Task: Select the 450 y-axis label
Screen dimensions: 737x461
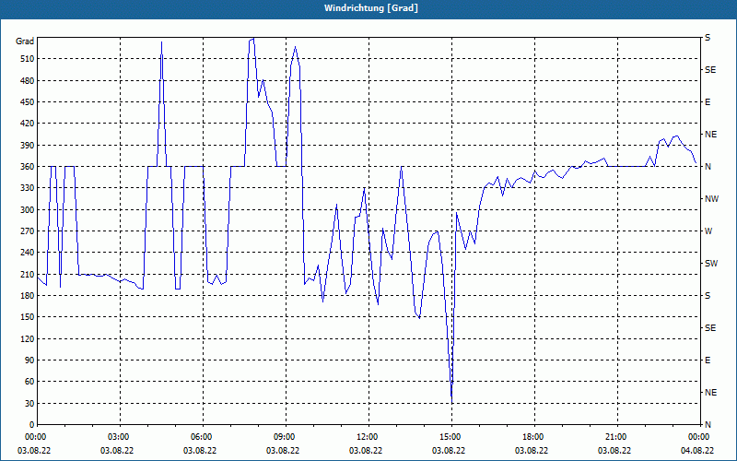Action: click(x=27, y=102)
